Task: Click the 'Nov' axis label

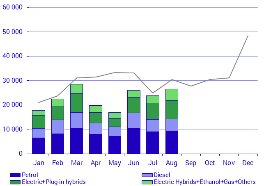Action: tap(229, 163)
